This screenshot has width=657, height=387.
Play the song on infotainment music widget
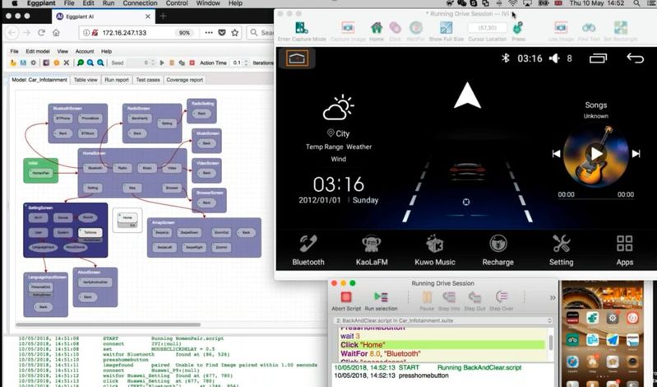pyautogui.click(x=596, y=154)
